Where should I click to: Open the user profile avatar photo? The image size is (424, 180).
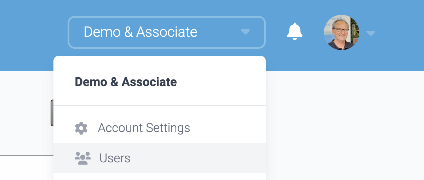(342, 32)
